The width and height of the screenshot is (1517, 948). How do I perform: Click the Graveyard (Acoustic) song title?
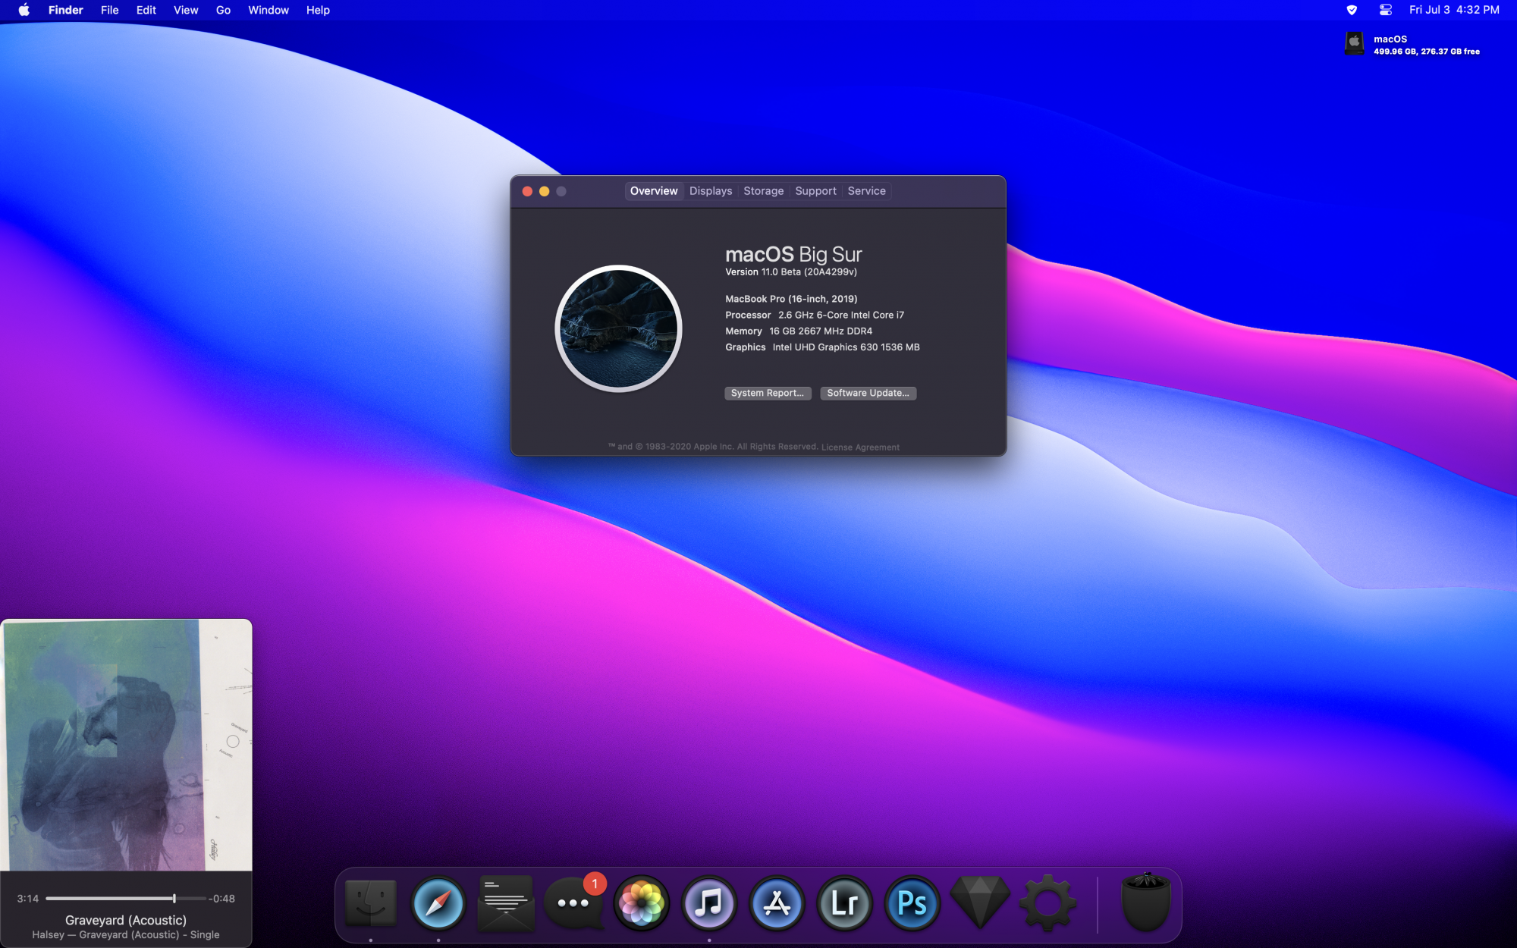click(126, 920)
